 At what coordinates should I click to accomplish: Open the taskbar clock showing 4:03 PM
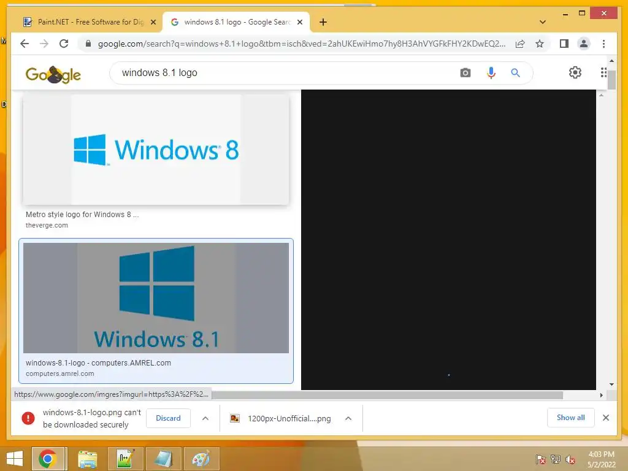coord(601,459)
